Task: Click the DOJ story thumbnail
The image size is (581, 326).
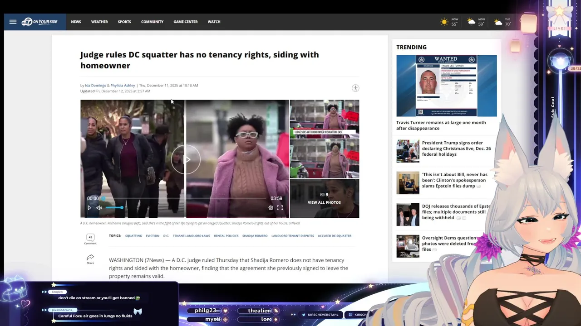Action: [x=408, y=214]
